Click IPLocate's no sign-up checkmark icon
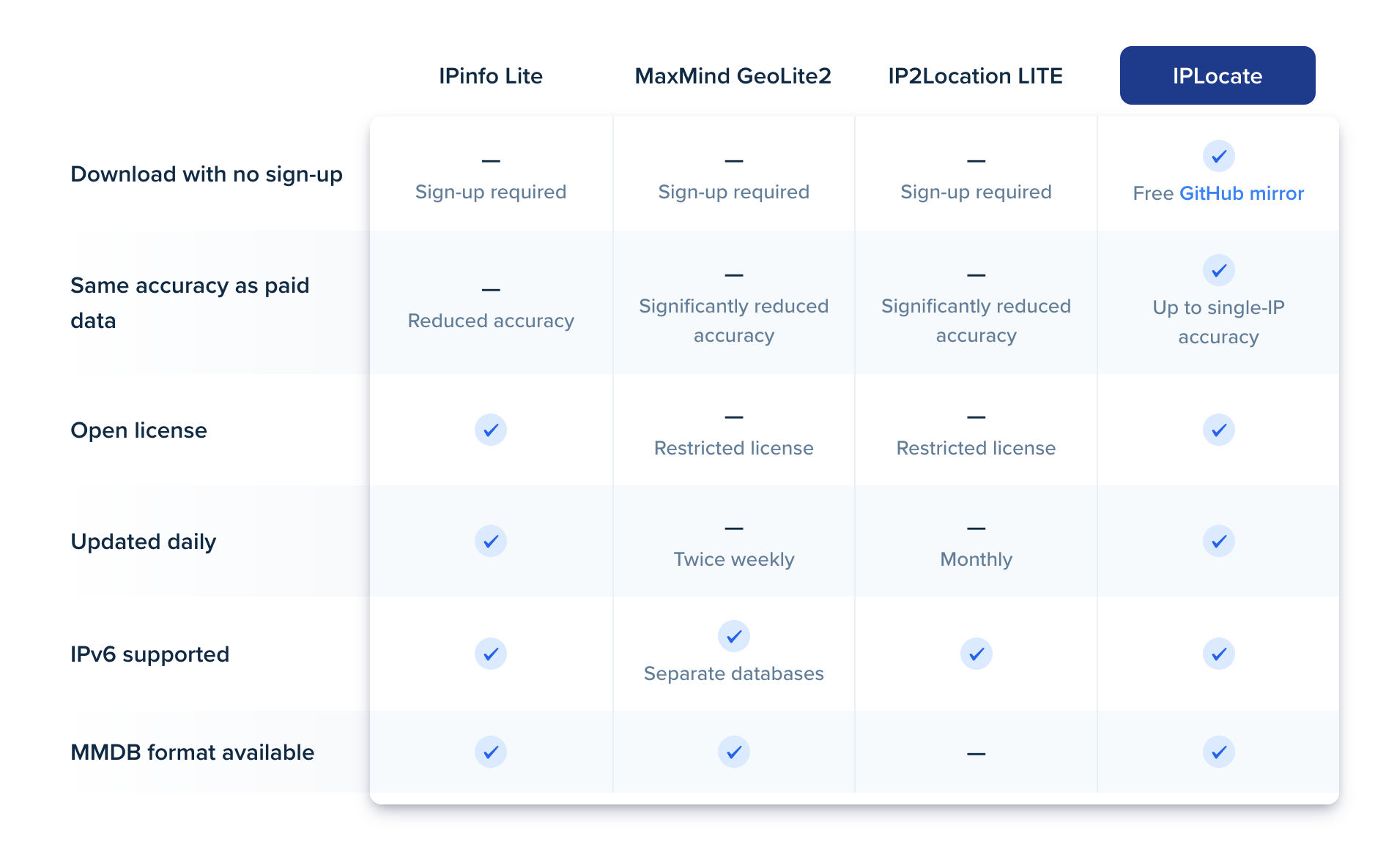The image size is (1386, 852). click(x=1219, y=156)
